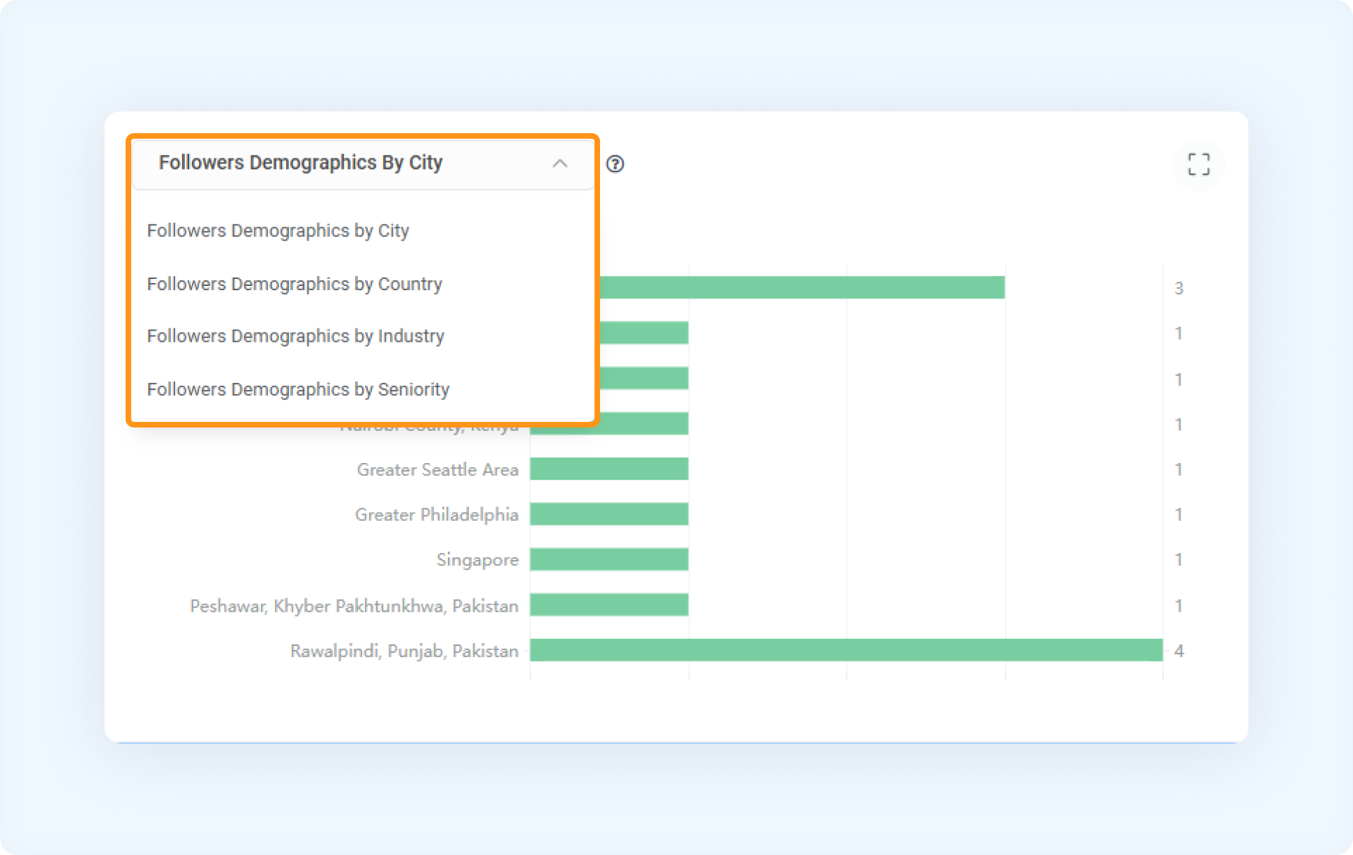This screenshot has height=855, width=1353.
Task: Collapse the Followers Demographics By City dropdown
Action: point(363,163)
